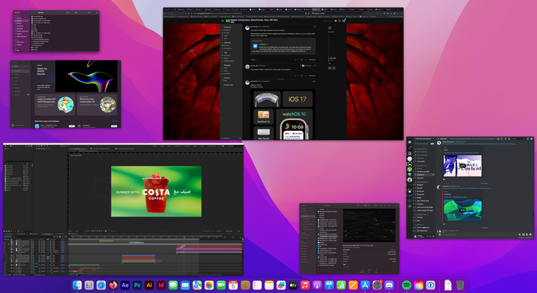Image resolution: width=537 pixels, height=293 pixels.
Task: Open the Weaver & the Cowherd image in Discord
Action: (x=462, y=166)
